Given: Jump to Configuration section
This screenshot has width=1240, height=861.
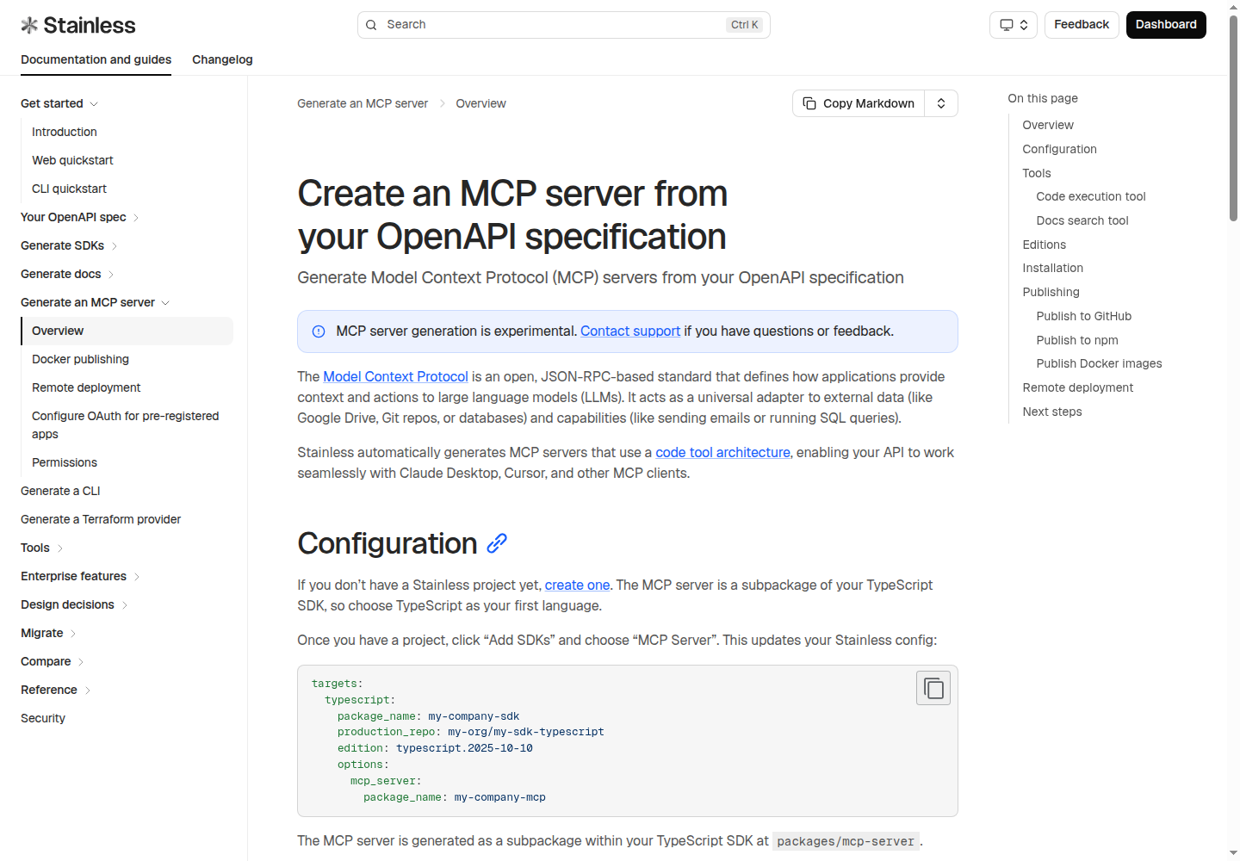Looking at the screenshot, I should (x=1059, y=149).
